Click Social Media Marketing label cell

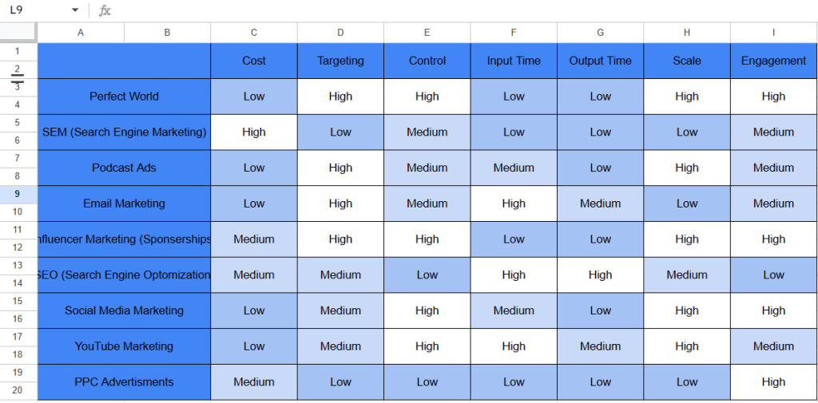point(124,310)
